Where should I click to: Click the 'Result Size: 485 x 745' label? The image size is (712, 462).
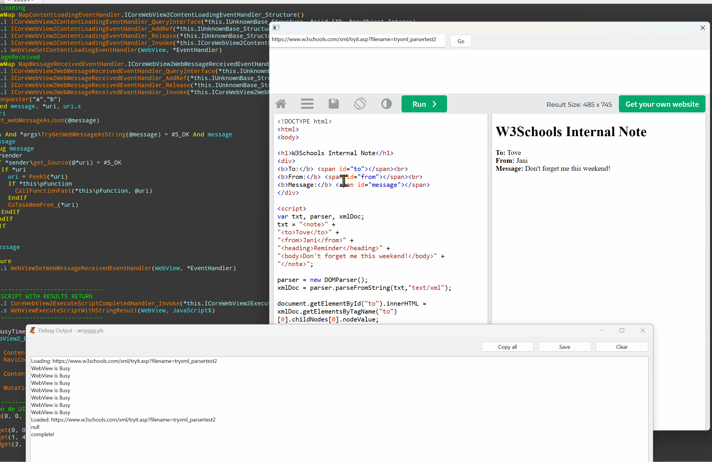579,105
